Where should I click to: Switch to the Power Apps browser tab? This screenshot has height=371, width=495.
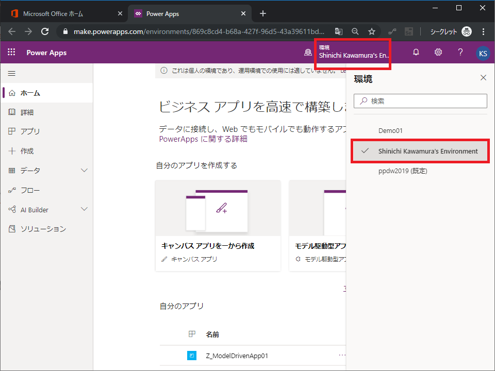coord(189,13)
